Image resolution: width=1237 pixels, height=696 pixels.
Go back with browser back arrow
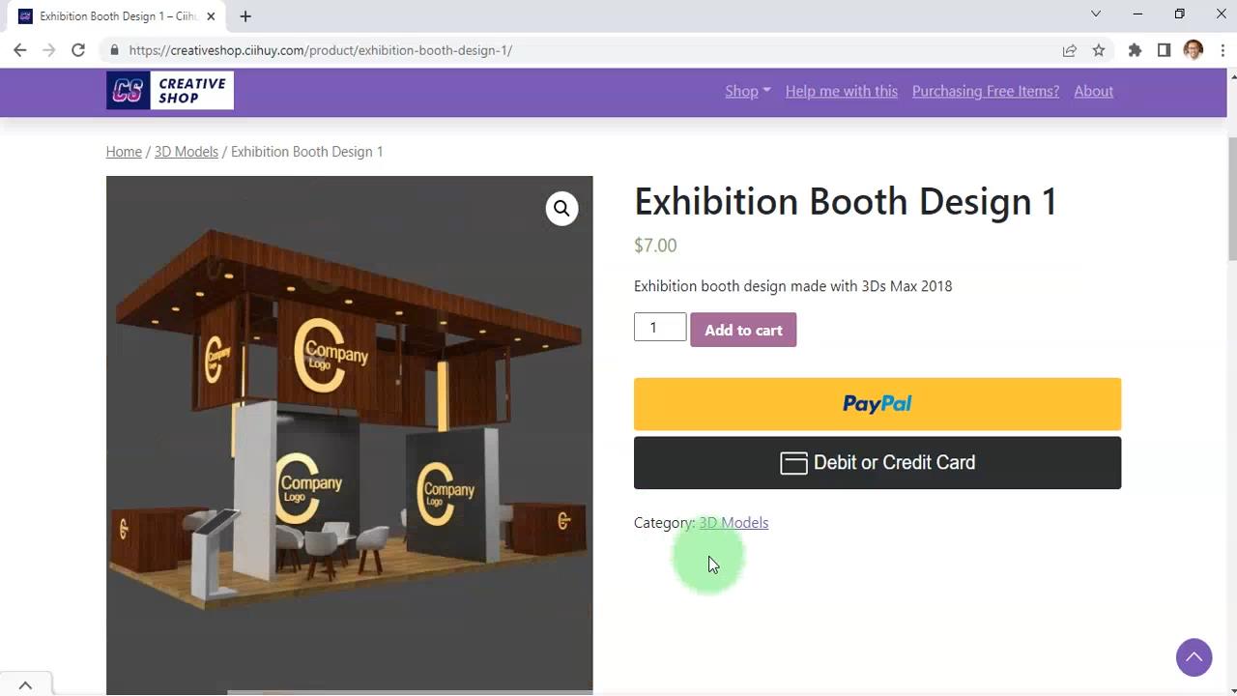20,50
